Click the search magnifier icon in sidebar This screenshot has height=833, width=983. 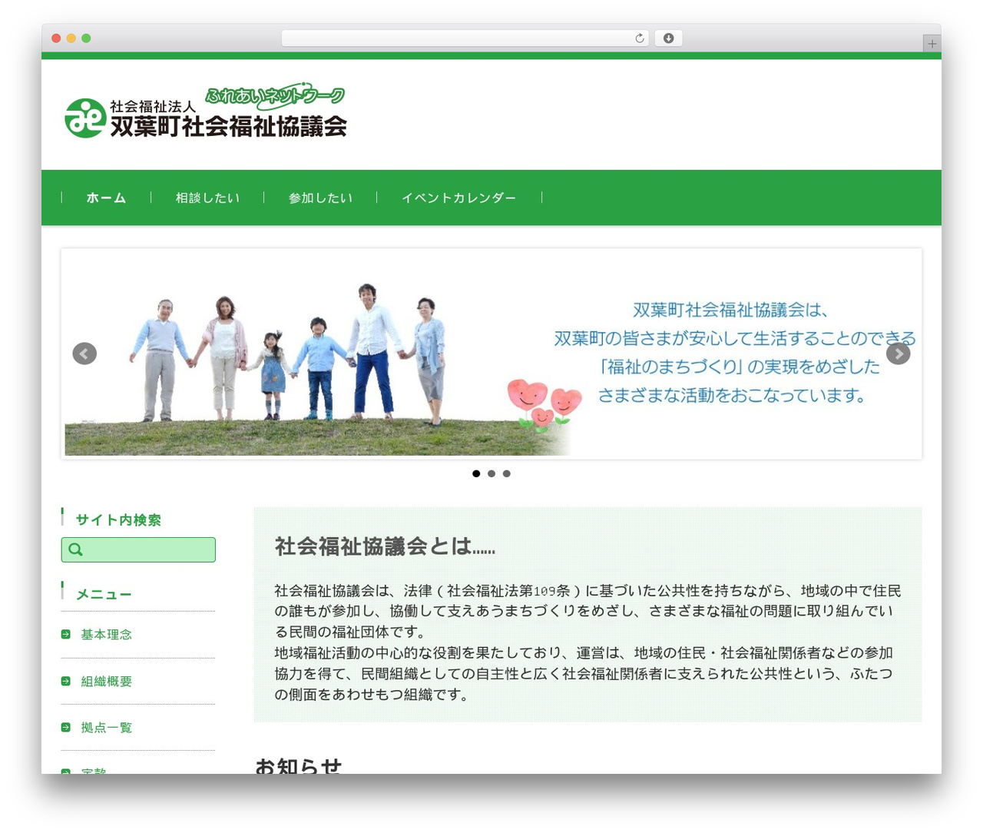pos(75,549)
